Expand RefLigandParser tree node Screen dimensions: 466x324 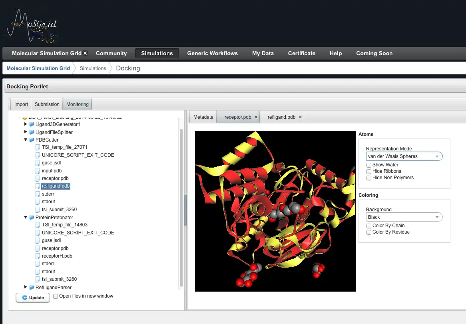point(26,287)
